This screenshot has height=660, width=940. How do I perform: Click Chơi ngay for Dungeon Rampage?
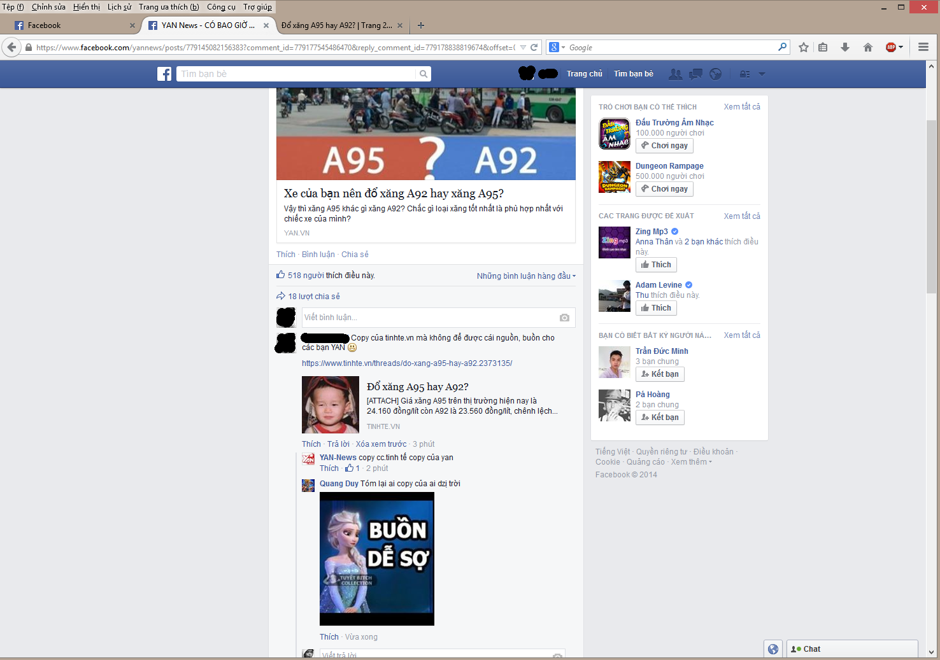pyautogui.click(x=664, y=189)
